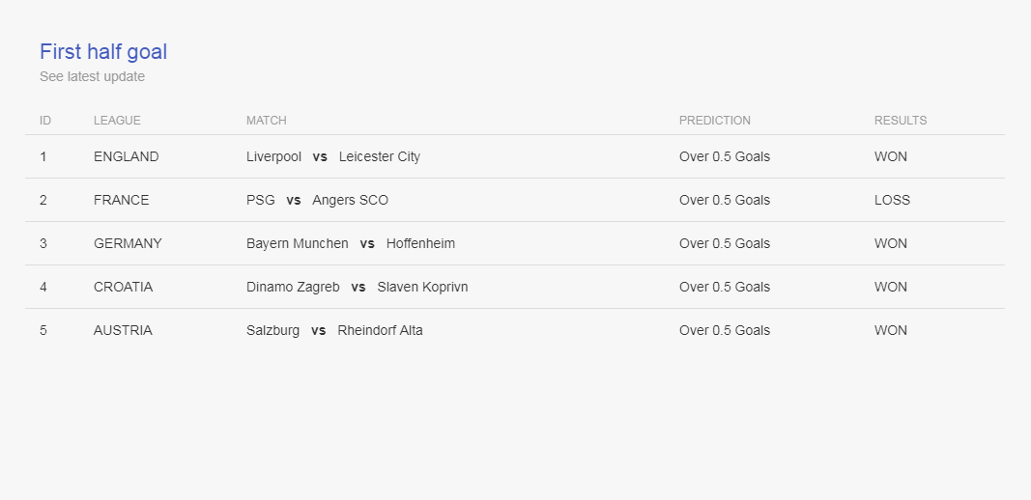Viewport: 1031px width, 500px height.
Task: Click the PREDICTION column header
Action: 715,121
